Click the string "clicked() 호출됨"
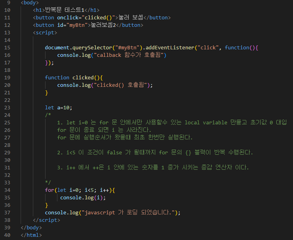293x240 pixels. (120, 85)
